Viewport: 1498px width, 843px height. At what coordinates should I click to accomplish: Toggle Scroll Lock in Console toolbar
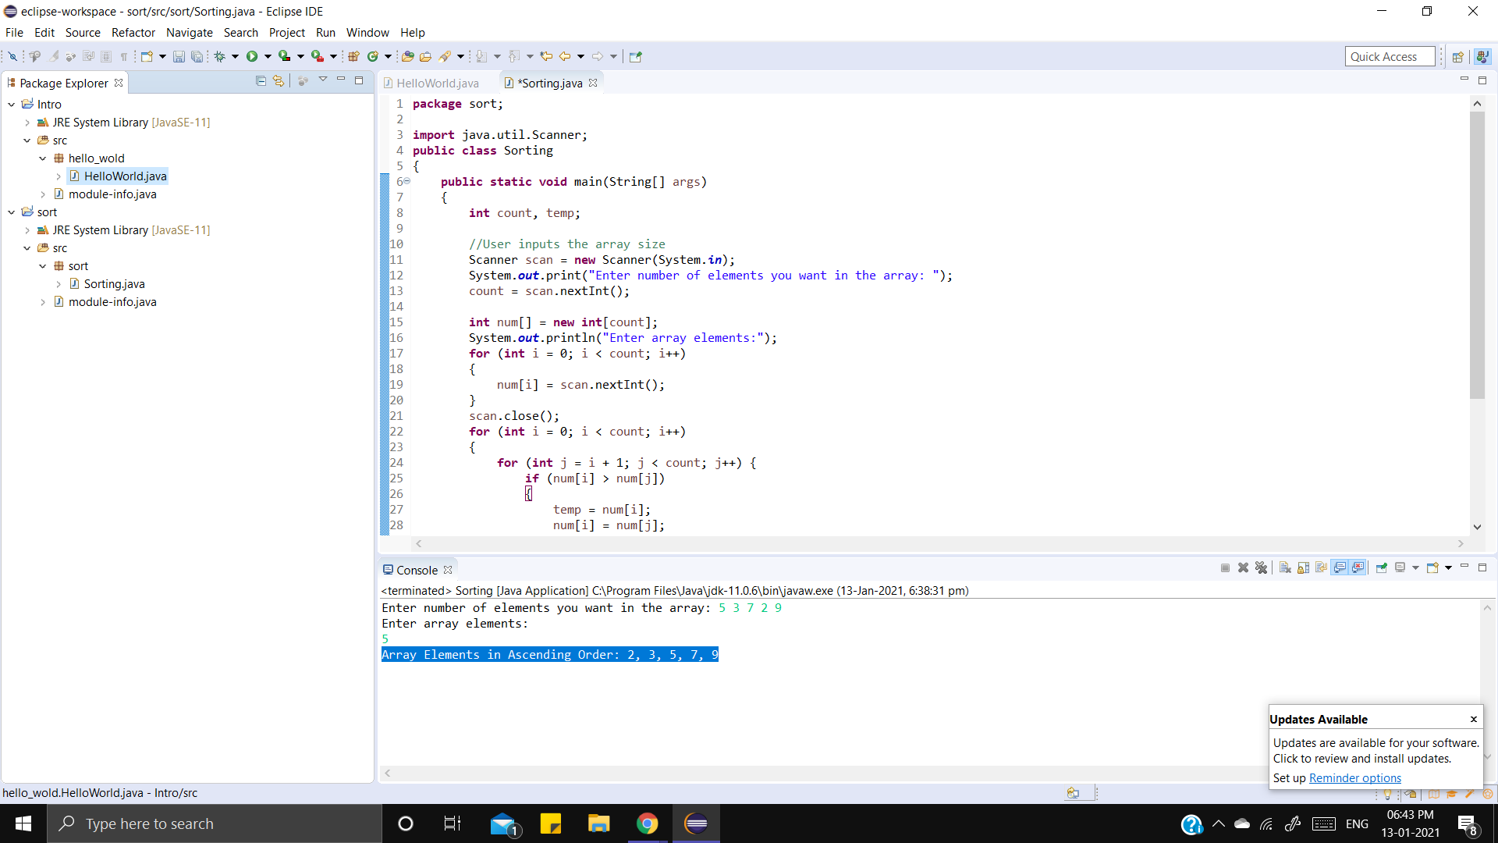[x=1303, y=568]
